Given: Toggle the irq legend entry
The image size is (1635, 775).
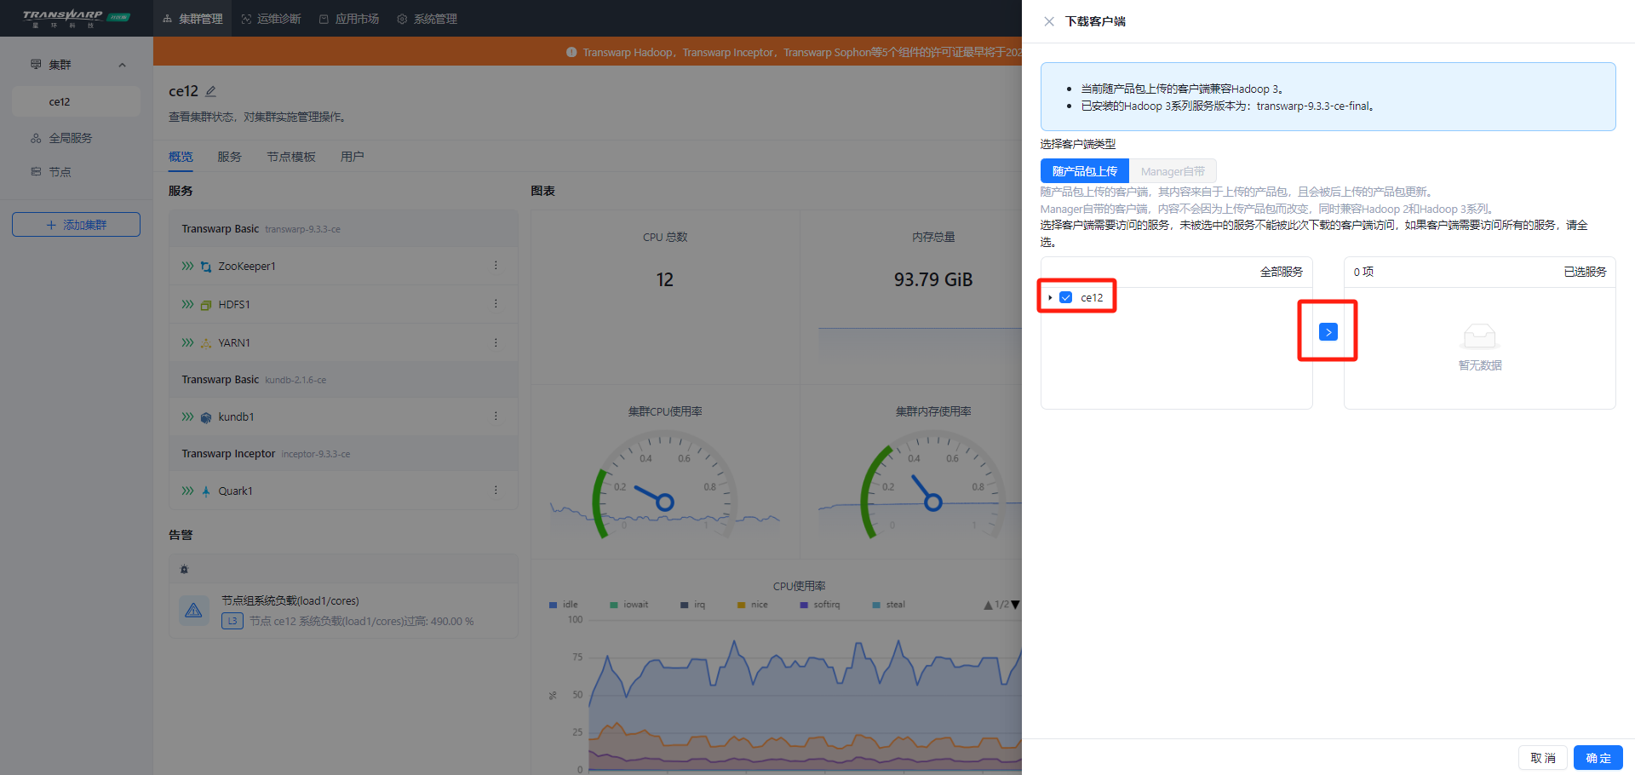Looking at the screenshot, I should click(692, 605).
